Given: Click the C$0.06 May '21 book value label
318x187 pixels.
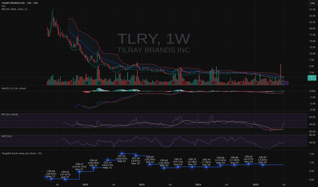Looking at the screenshot, I should [x=51, y=174].
